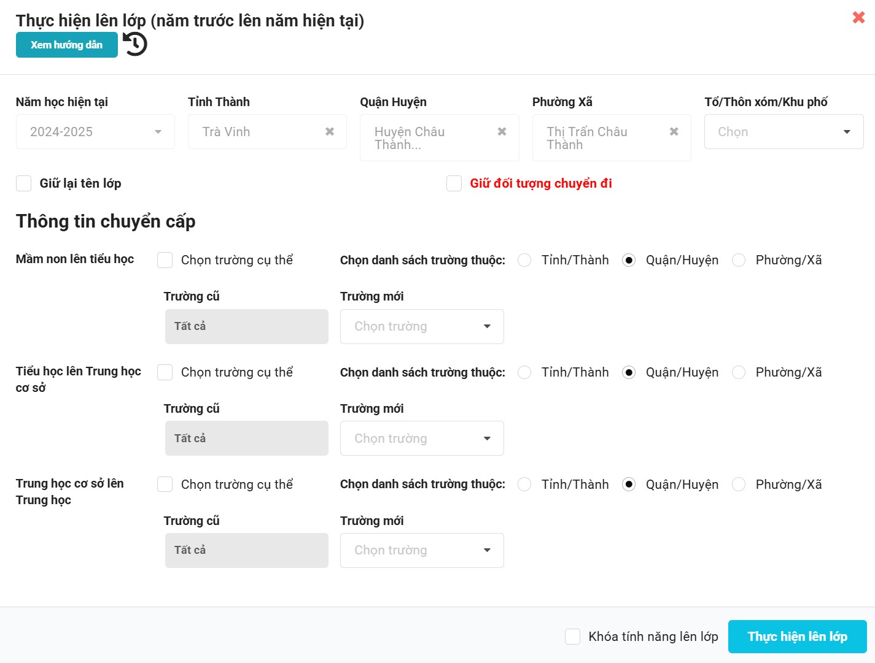
Task: Click the history clock icon
Action: pyautogui.click(x=135, y=44)
